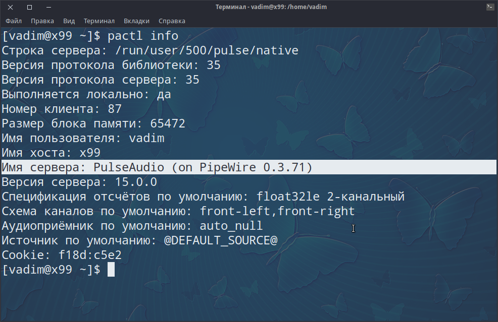
Task: Click the terminal app icon in title bar
Action: pyautogui.click(x=490, y=7)
